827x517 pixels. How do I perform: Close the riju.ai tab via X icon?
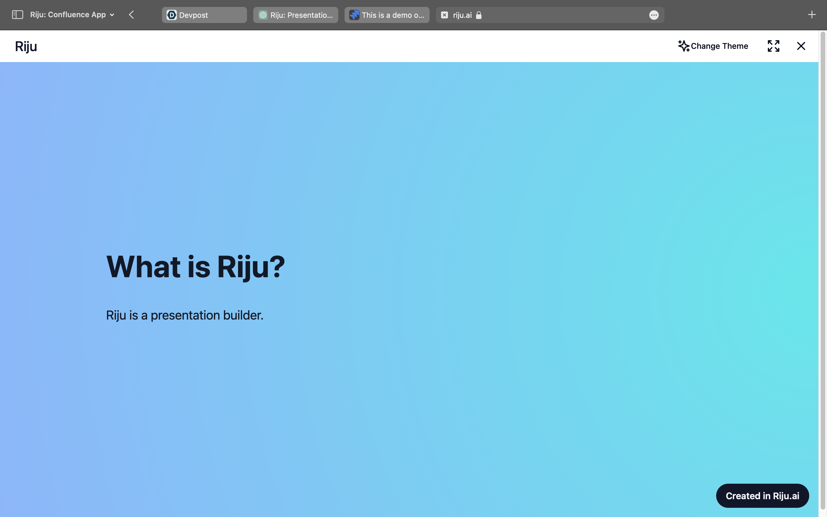[444, 15]
